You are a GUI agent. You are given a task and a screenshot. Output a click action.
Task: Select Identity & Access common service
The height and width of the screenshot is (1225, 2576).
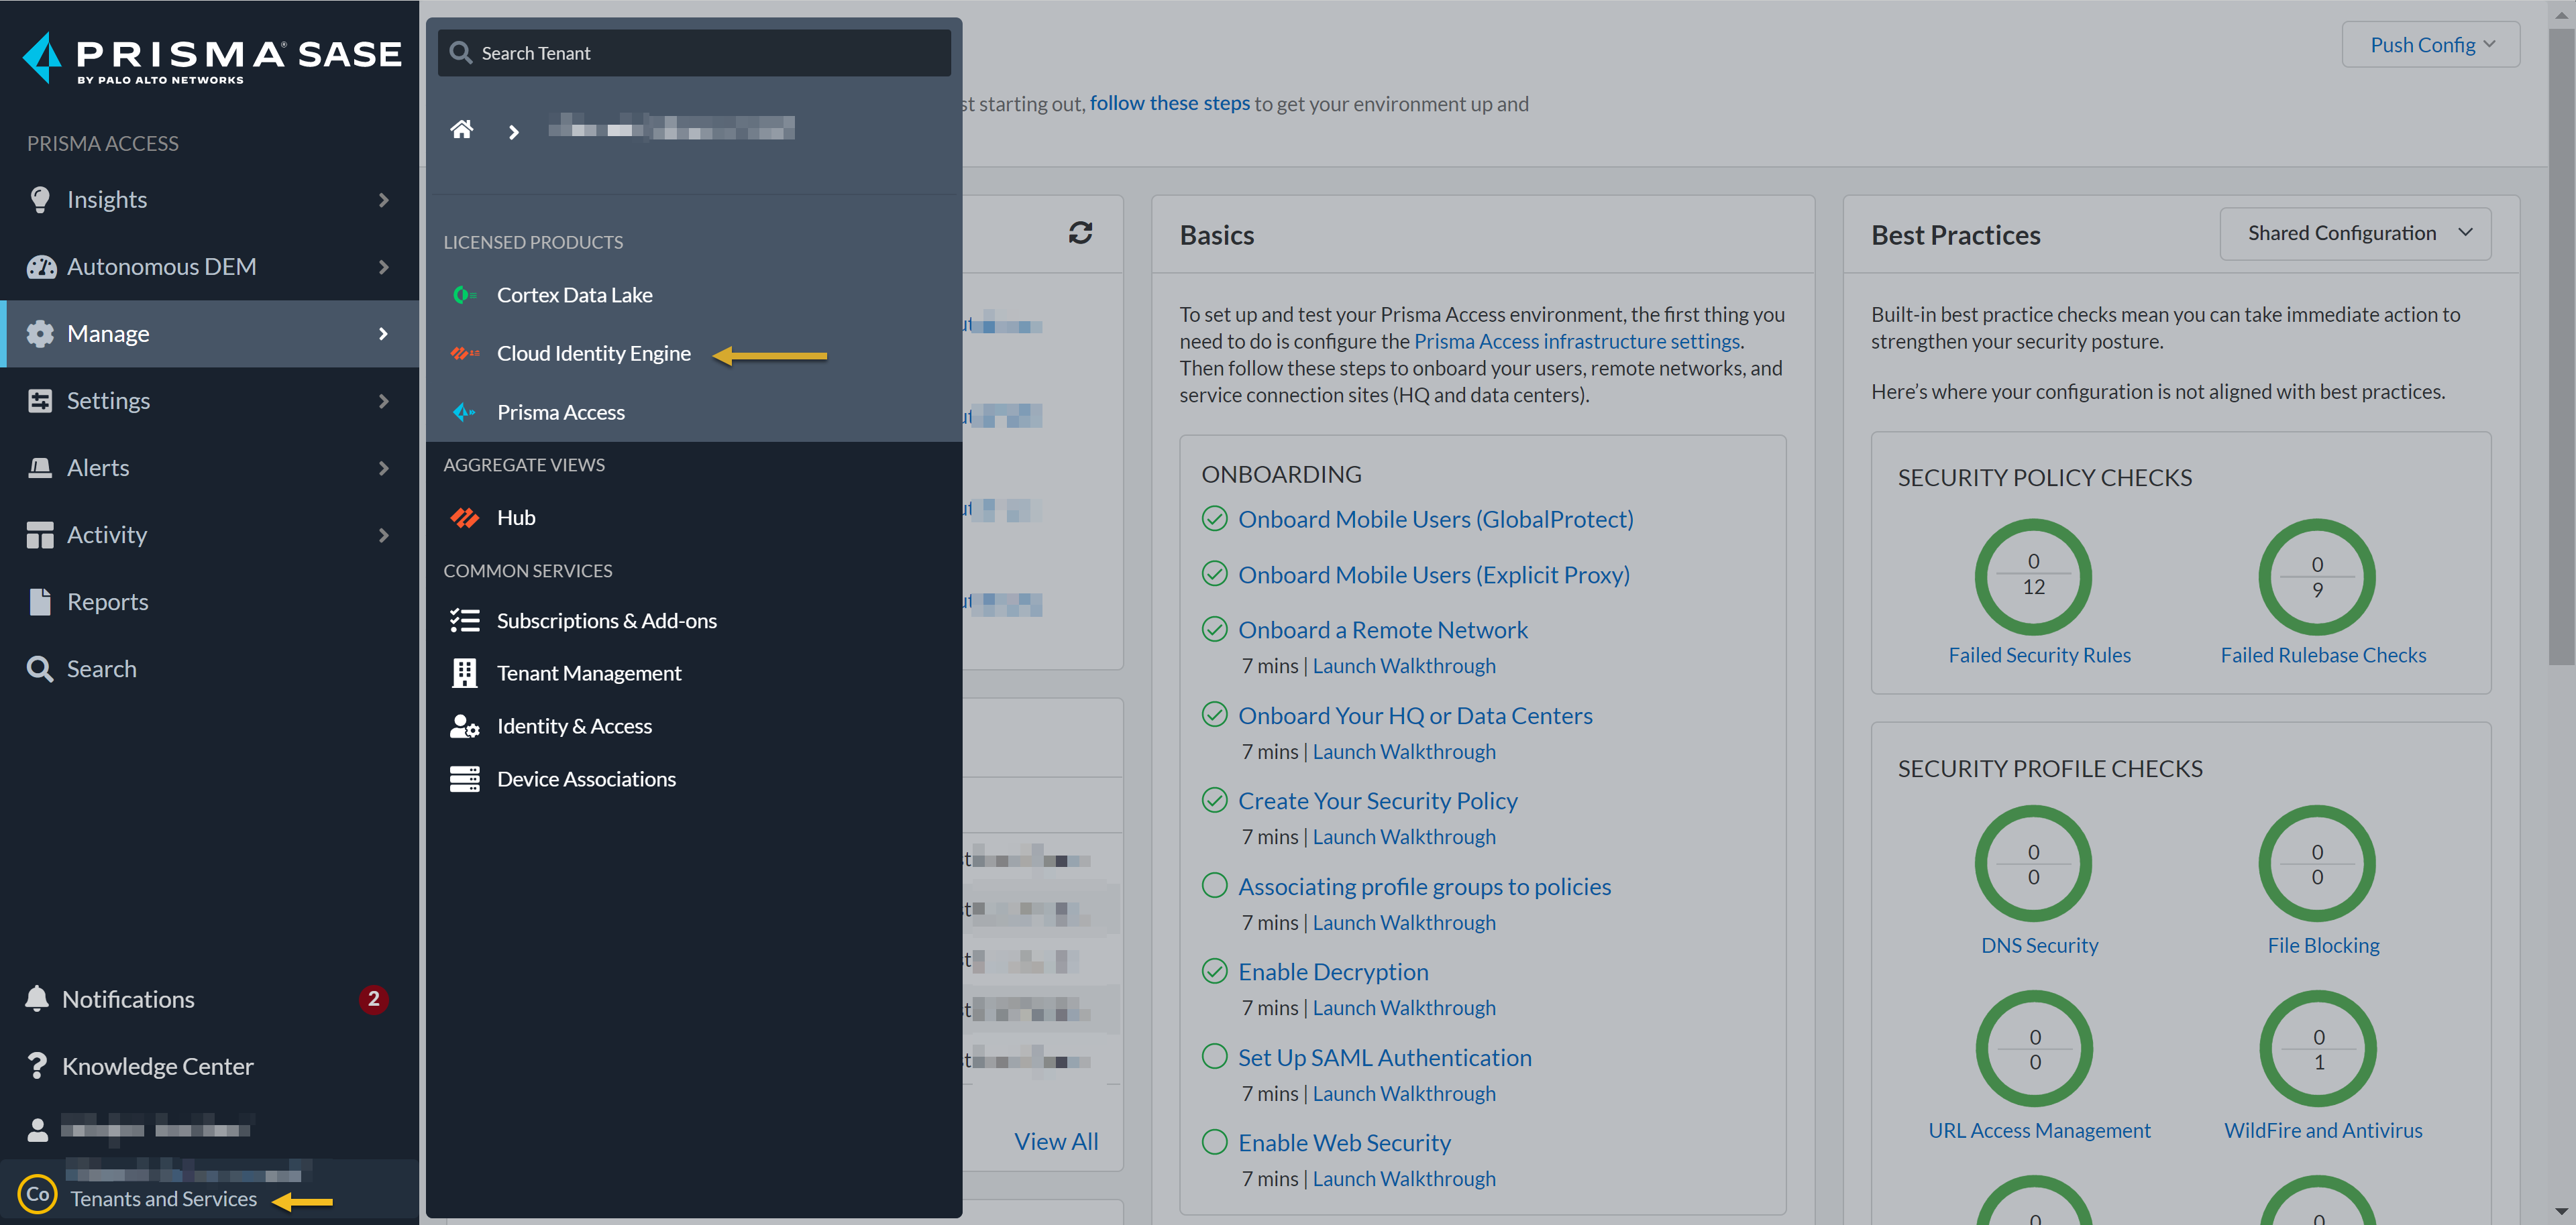tap(575, 725)
